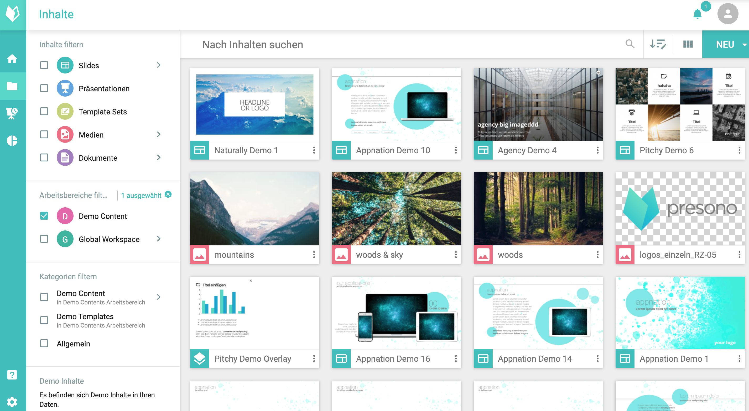The width and height of the screenshot is (749, 411).
Task: Open the analytics pie chart sidebar icon
Action: click(12, 141)
